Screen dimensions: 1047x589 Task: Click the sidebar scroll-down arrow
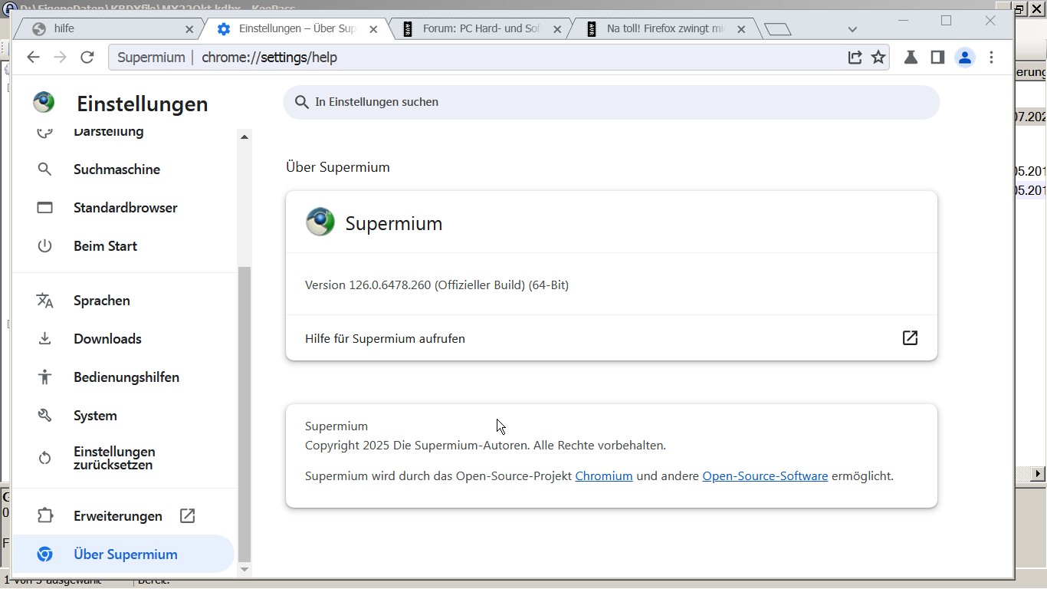pyautogui.click(x=245, y=569)
